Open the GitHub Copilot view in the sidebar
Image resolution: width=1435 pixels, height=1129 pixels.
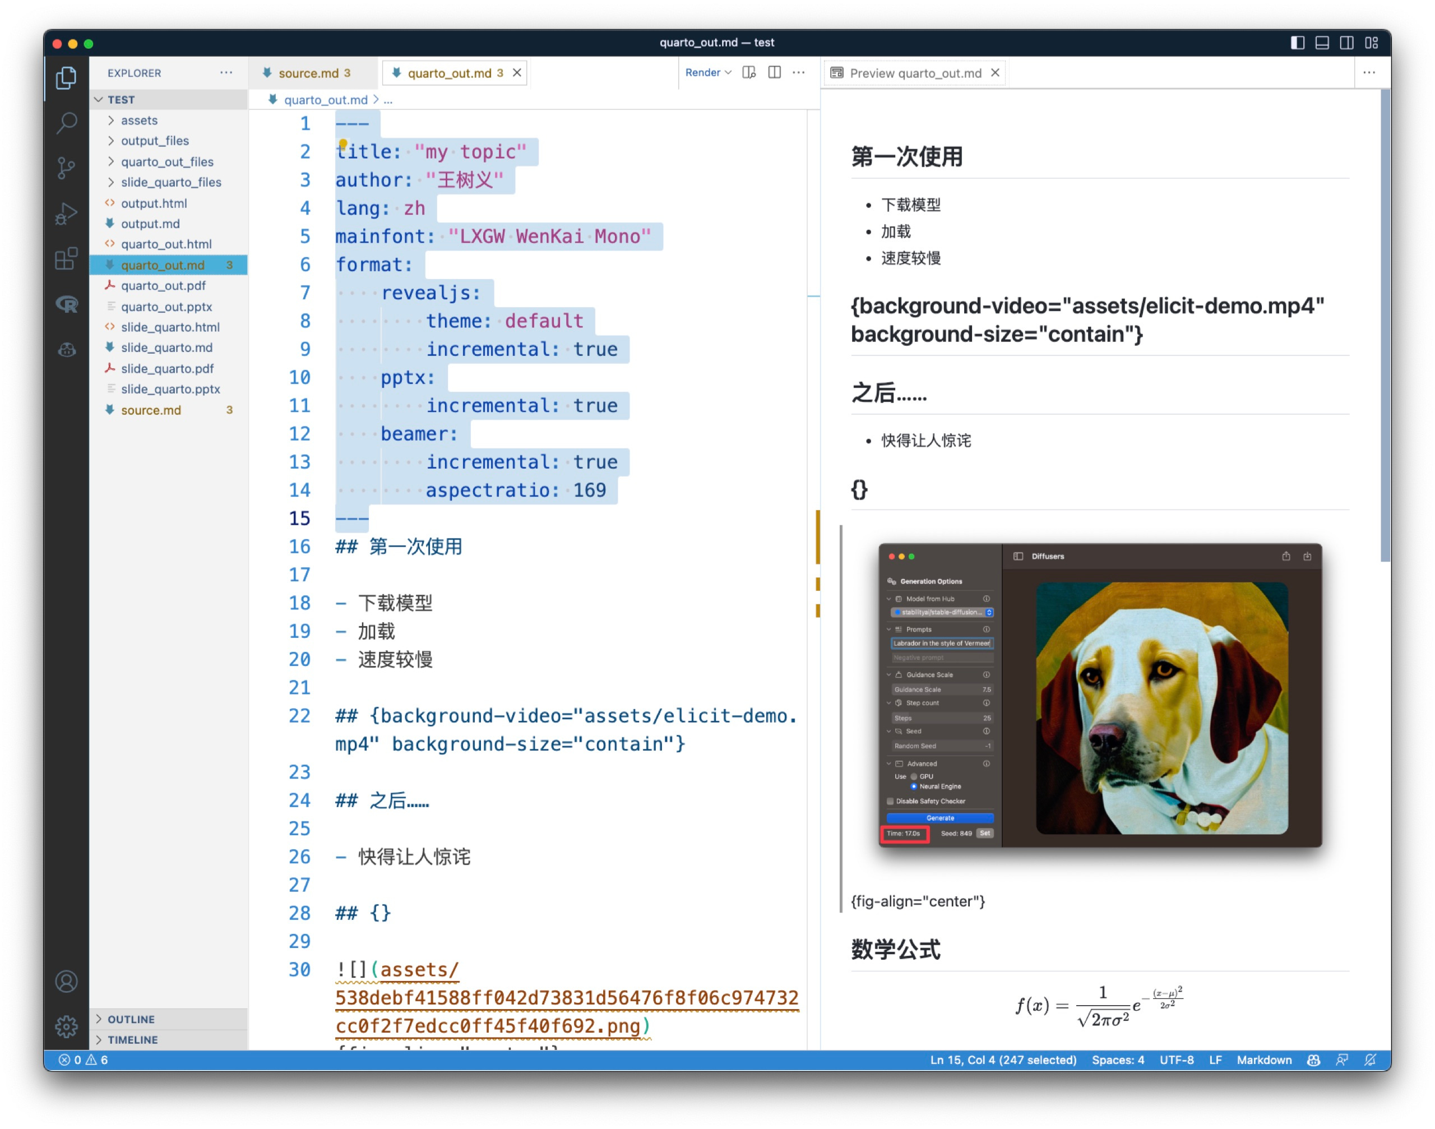pos(66,350)
